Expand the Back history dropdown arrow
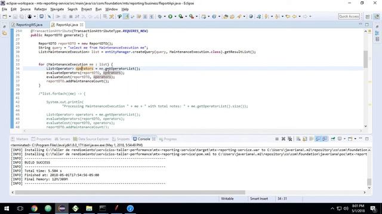 pos(300,17)
